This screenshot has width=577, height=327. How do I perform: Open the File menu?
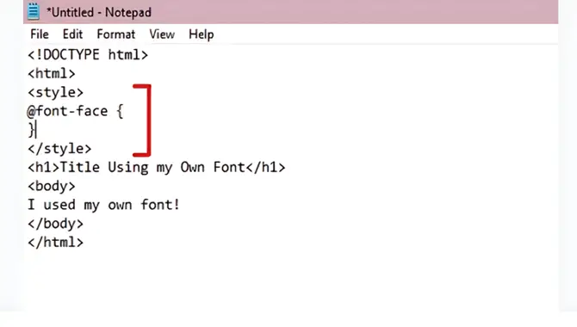point(40,34)
